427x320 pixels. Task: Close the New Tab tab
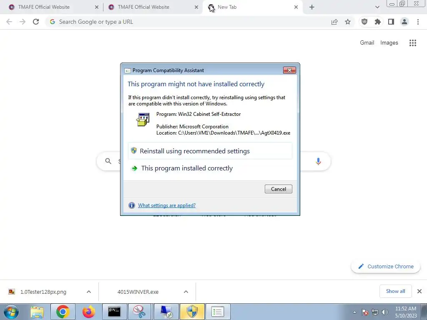[296, 7]
